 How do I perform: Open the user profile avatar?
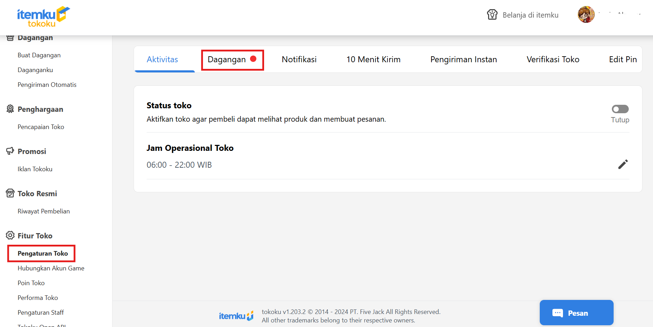586,15
